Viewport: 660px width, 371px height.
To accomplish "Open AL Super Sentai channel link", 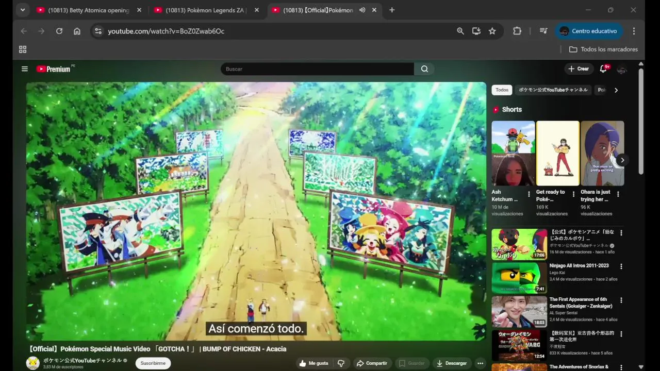I will pyautogui.click(x=564, y=313).
